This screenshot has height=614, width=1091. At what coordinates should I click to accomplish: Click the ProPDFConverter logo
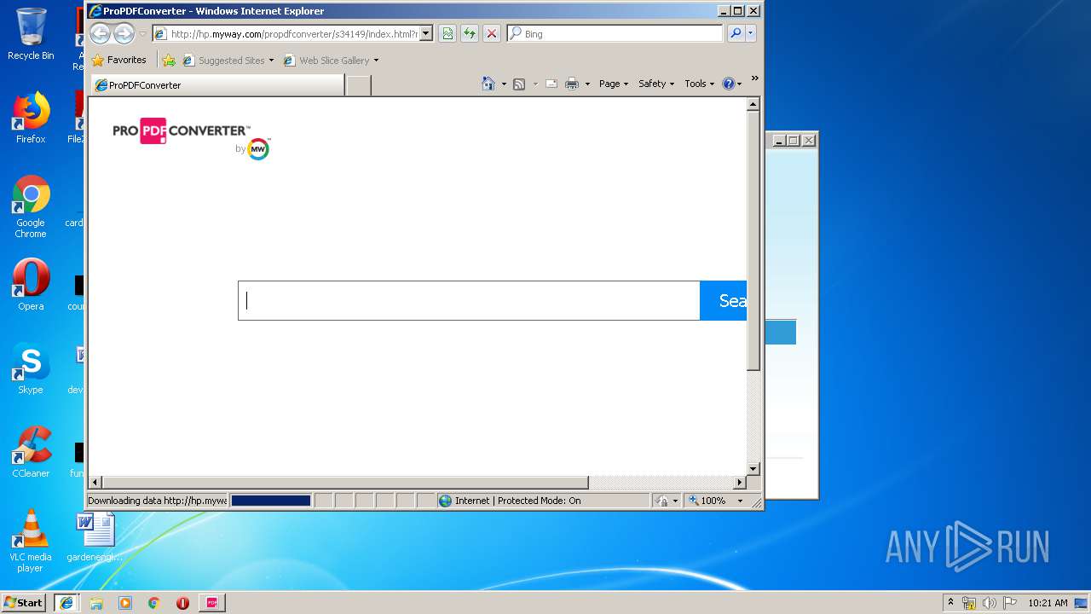click(x=182, y=130)
